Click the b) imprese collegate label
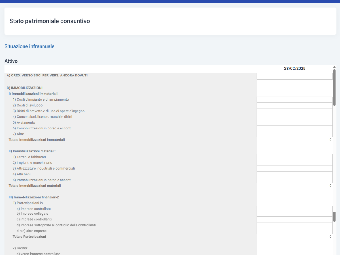Screen dimensions: 340x255 (33, 214)
